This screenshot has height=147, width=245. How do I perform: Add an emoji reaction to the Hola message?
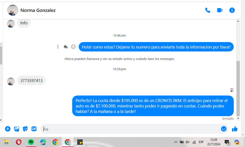click(x=73, y=47)
